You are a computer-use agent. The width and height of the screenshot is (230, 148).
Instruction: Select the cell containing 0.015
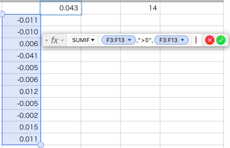[22, 127]
